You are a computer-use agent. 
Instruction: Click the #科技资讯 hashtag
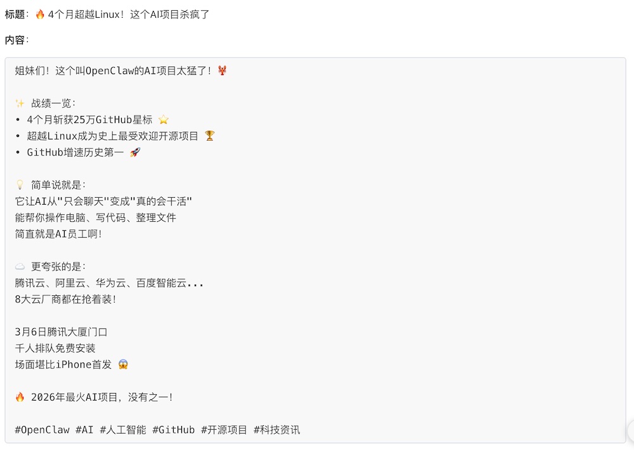[277, 430]
